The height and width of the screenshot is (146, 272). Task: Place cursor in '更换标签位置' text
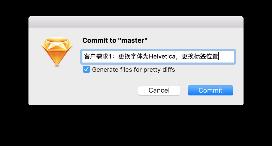point(200,56)
